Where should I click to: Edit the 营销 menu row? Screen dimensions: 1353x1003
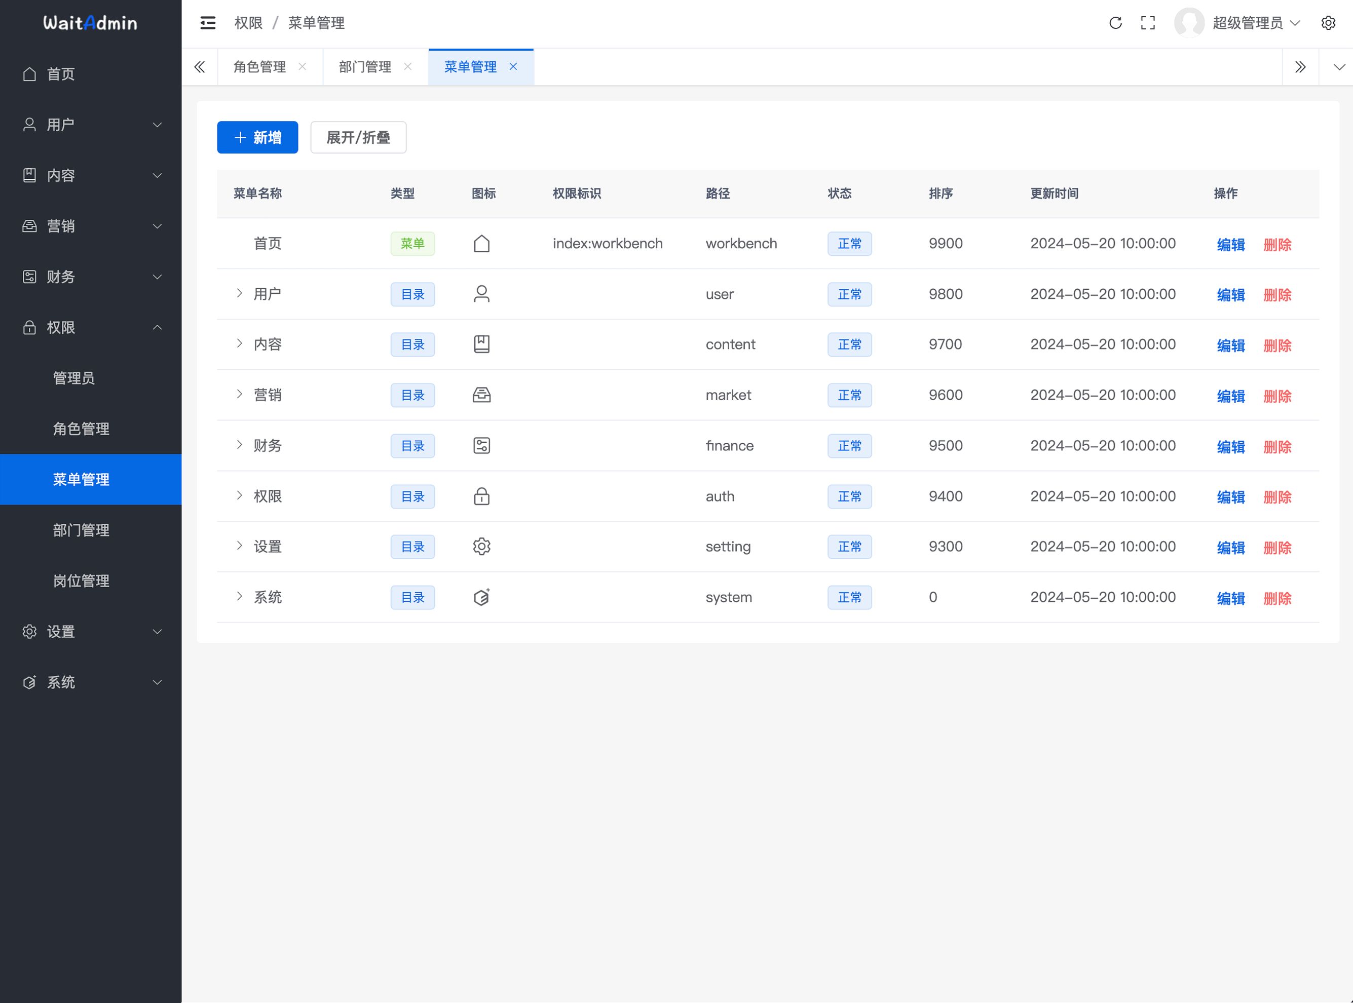click(1230, 396)
